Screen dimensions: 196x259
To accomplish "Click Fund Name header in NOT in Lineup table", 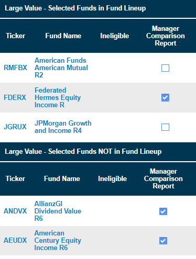I will [62, 178].
